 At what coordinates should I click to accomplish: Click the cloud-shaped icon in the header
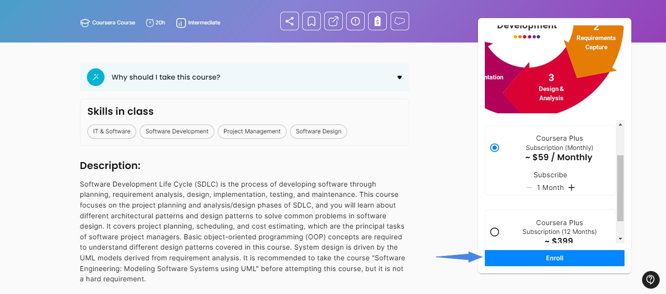(x=400, y=21)
